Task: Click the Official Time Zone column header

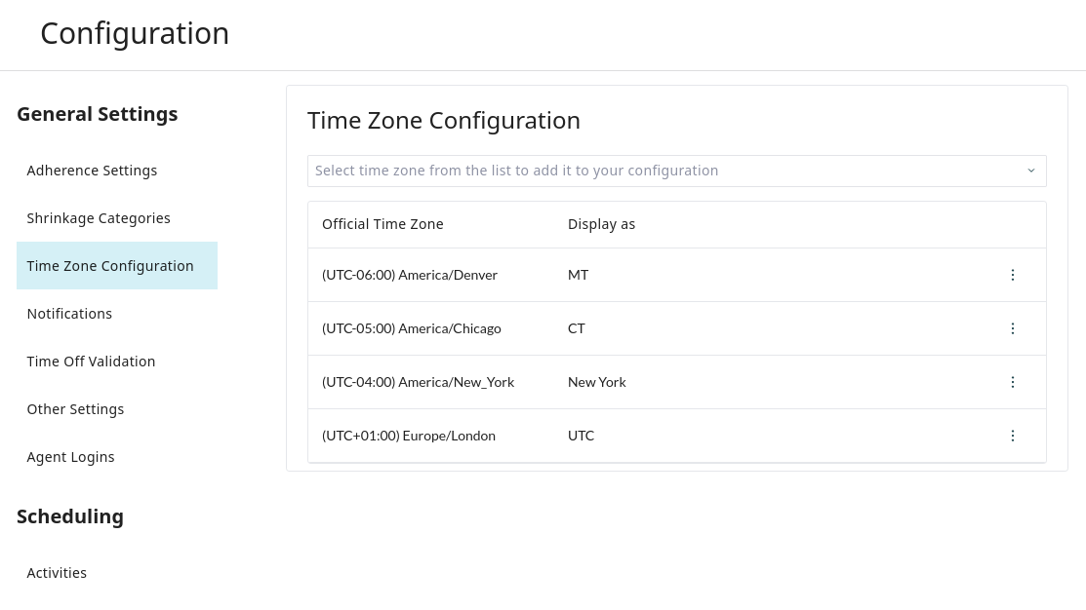Action: (382, 224)
